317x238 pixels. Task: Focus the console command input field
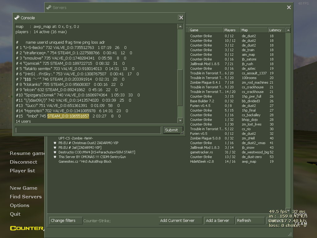pos(88,130)
